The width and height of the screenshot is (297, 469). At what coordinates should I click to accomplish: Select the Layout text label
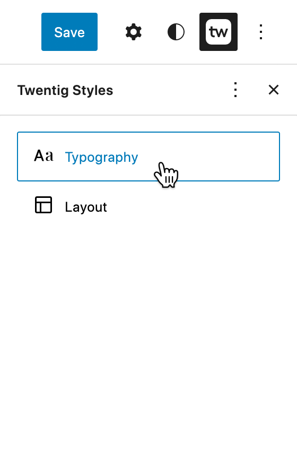[86, 207]
